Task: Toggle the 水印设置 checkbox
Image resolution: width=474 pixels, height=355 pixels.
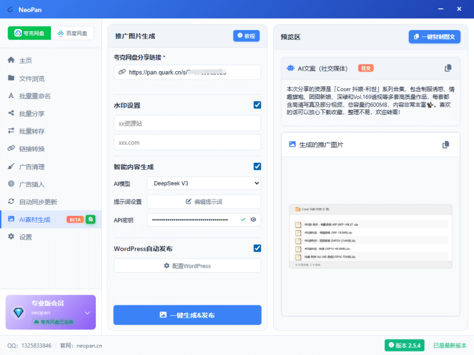Action: pos(257,105)
